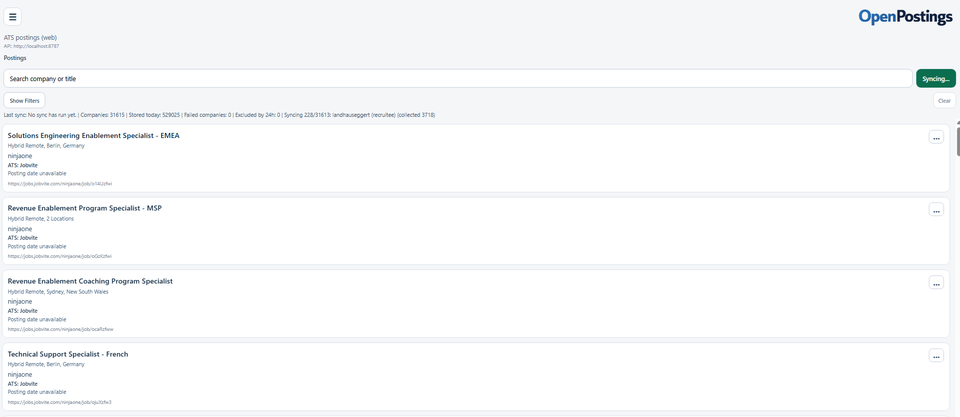
Task: Open the Jobvite link ending oGzKzfwi
Action: click(x=60, y=256)
